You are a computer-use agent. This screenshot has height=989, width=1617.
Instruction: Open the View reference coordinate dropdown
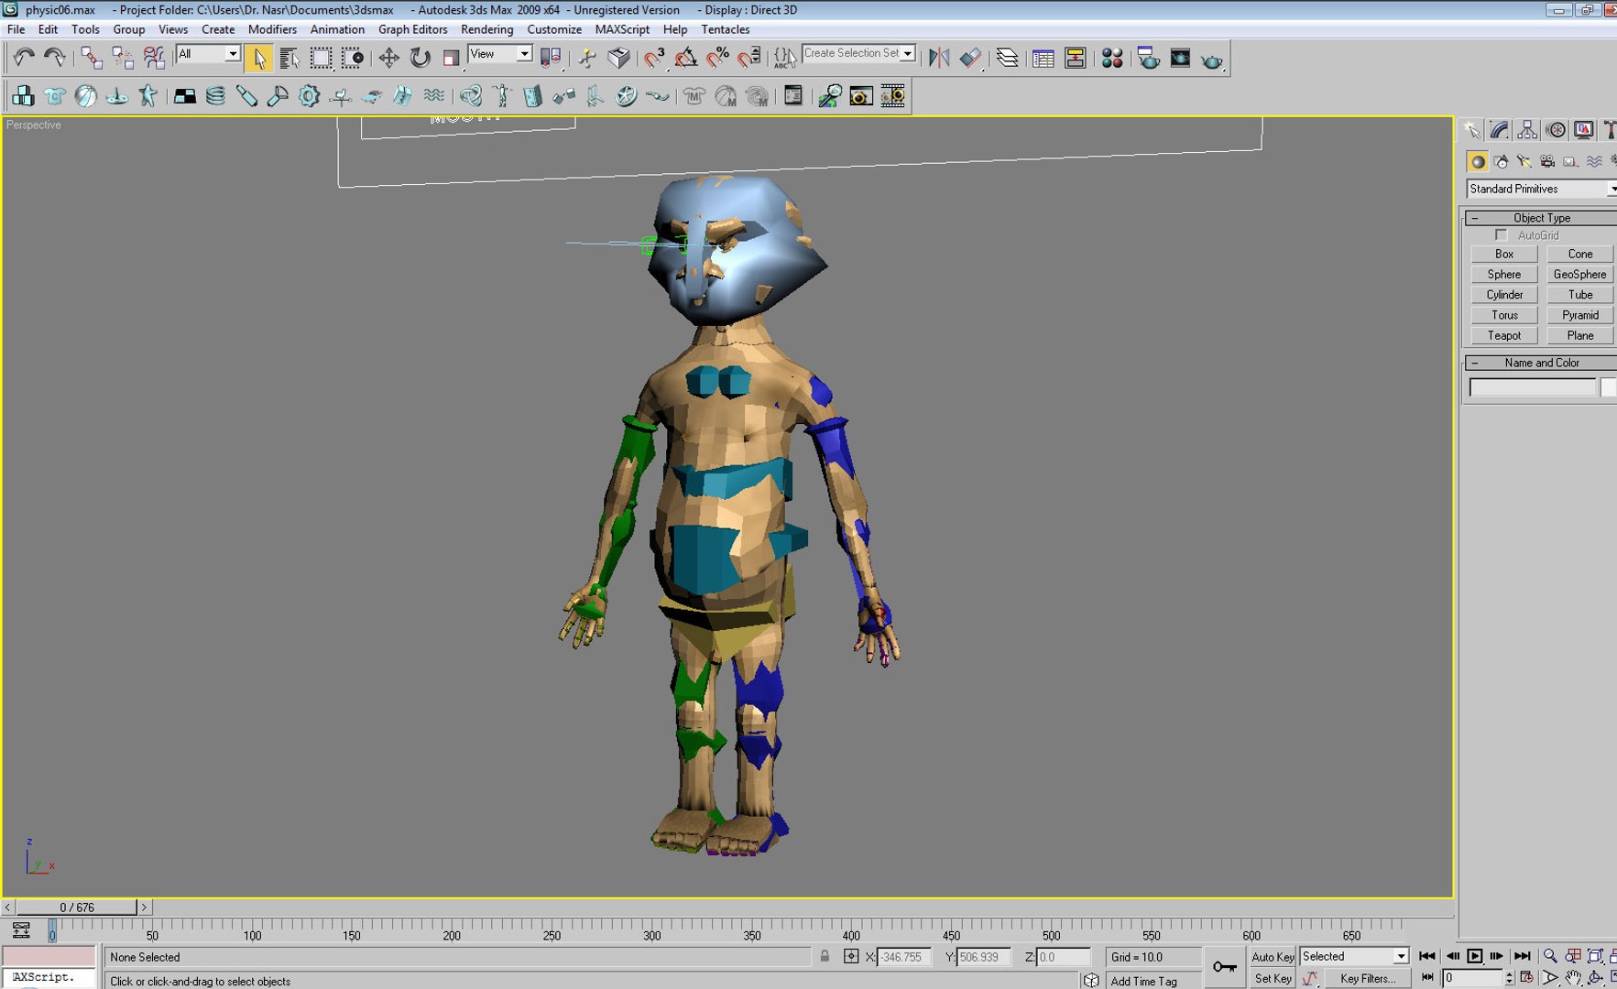[x=499, y=54]
